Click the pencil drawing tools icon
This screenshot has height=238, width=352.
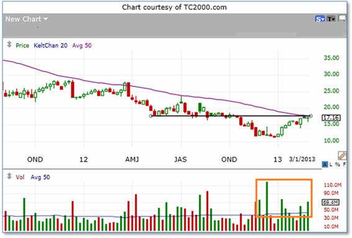coord(341,155)
